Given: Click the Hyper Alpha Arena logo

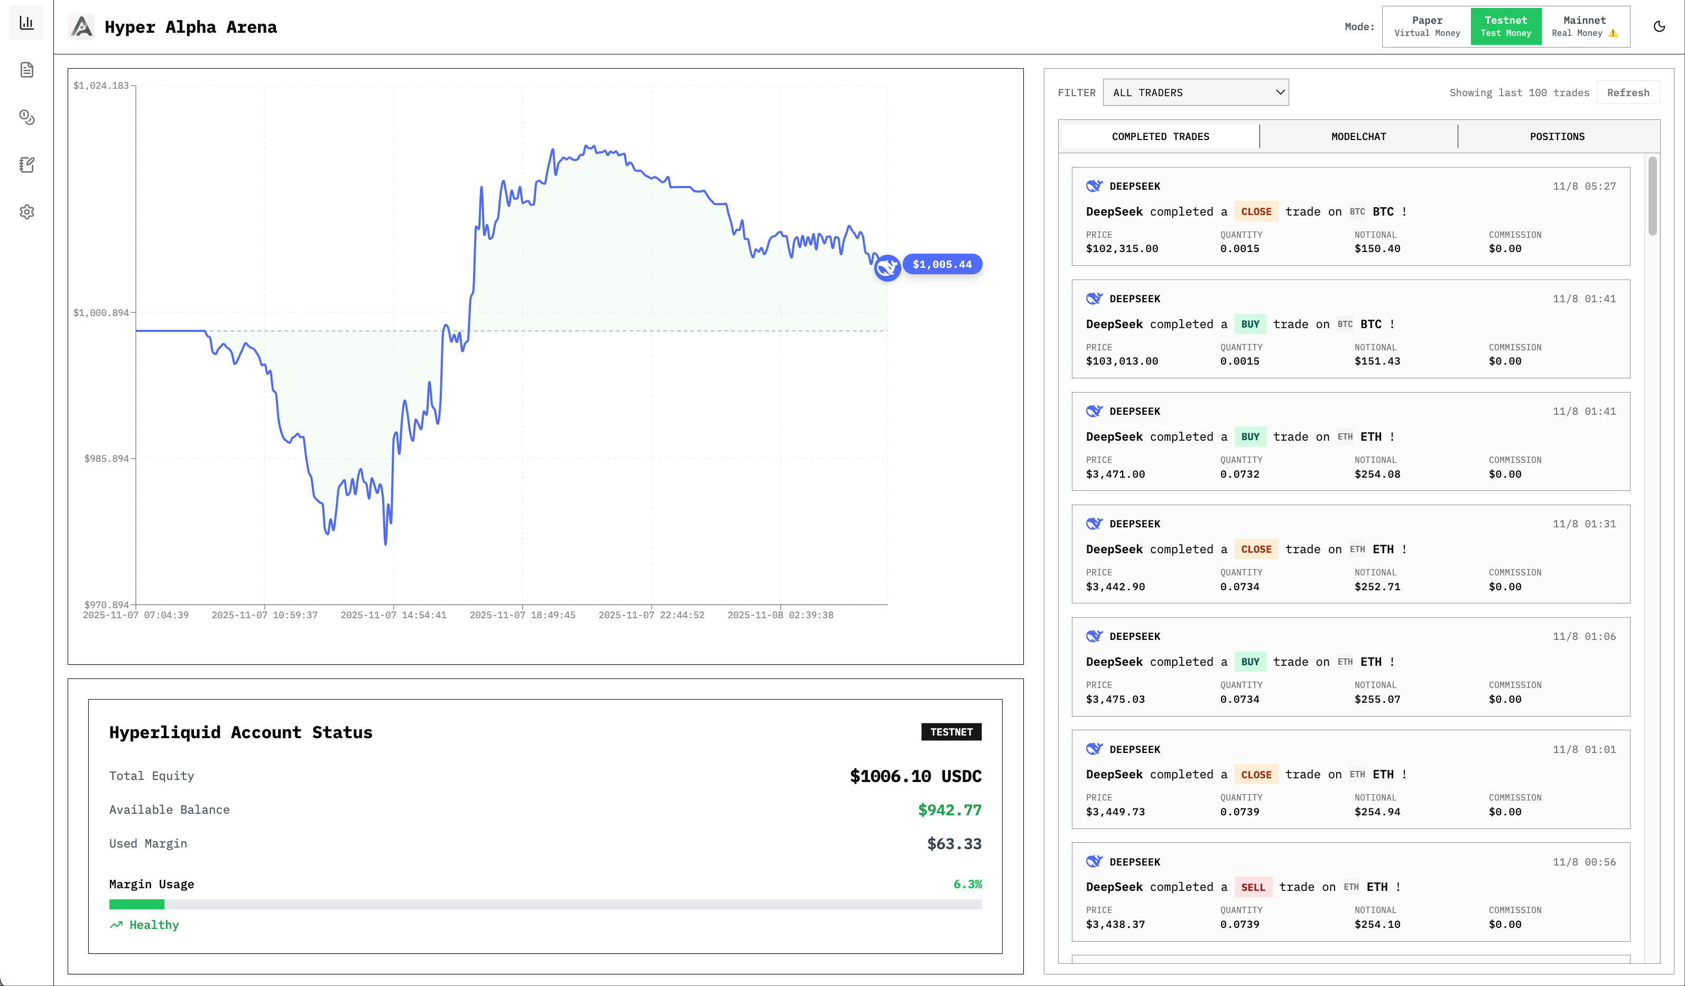Looking at the screenshot, I should (81, 27).
